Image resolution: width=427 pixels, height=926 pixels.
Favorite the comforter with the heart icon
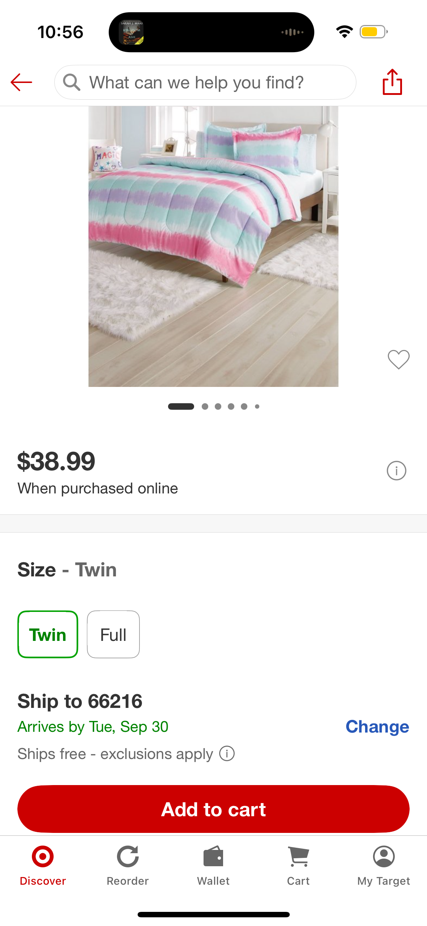click(x=398, y=359)
